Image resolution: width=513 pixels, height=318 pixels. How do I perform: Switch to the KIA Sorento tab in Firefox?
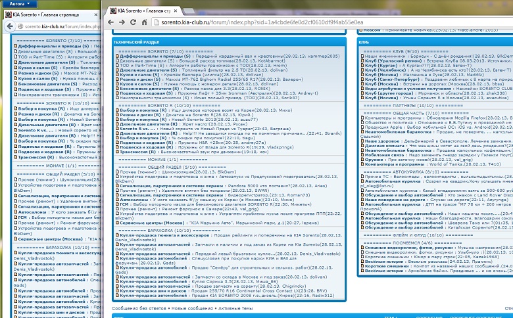pos(46,16)
